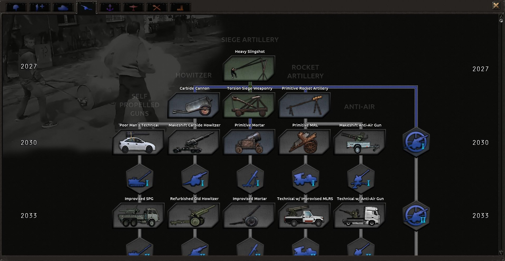Click the mortar I upgrade hexagon
The height and width of the screenshot is (261, 505).
[250, 179]
